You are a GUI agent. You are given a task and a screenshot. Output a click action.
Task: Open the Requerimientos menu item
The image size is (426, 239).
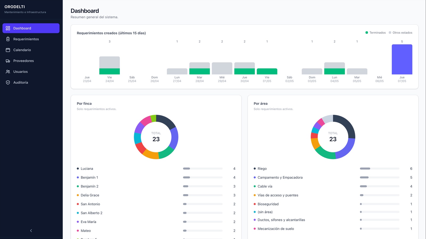31,39
